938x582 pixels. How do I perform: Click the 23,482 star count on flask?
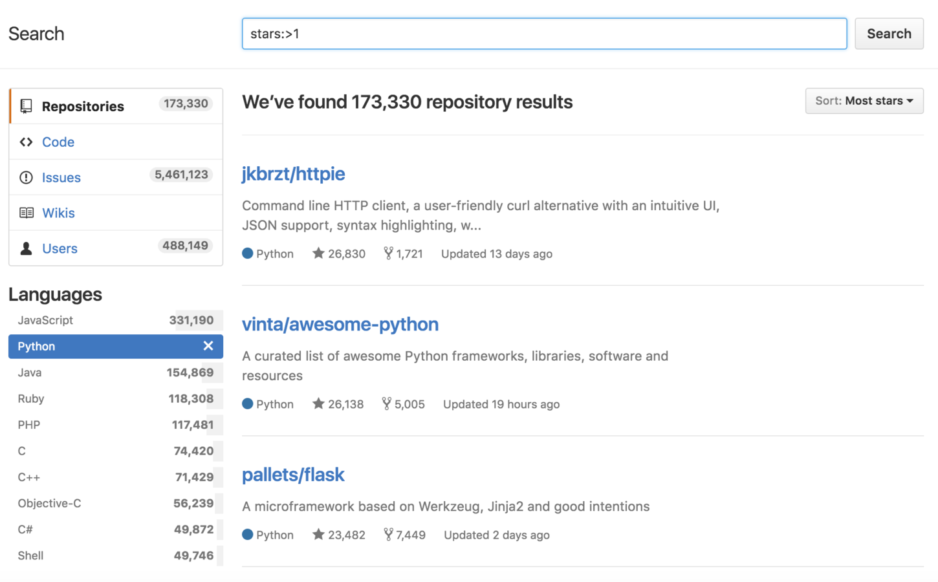point(347,535)
